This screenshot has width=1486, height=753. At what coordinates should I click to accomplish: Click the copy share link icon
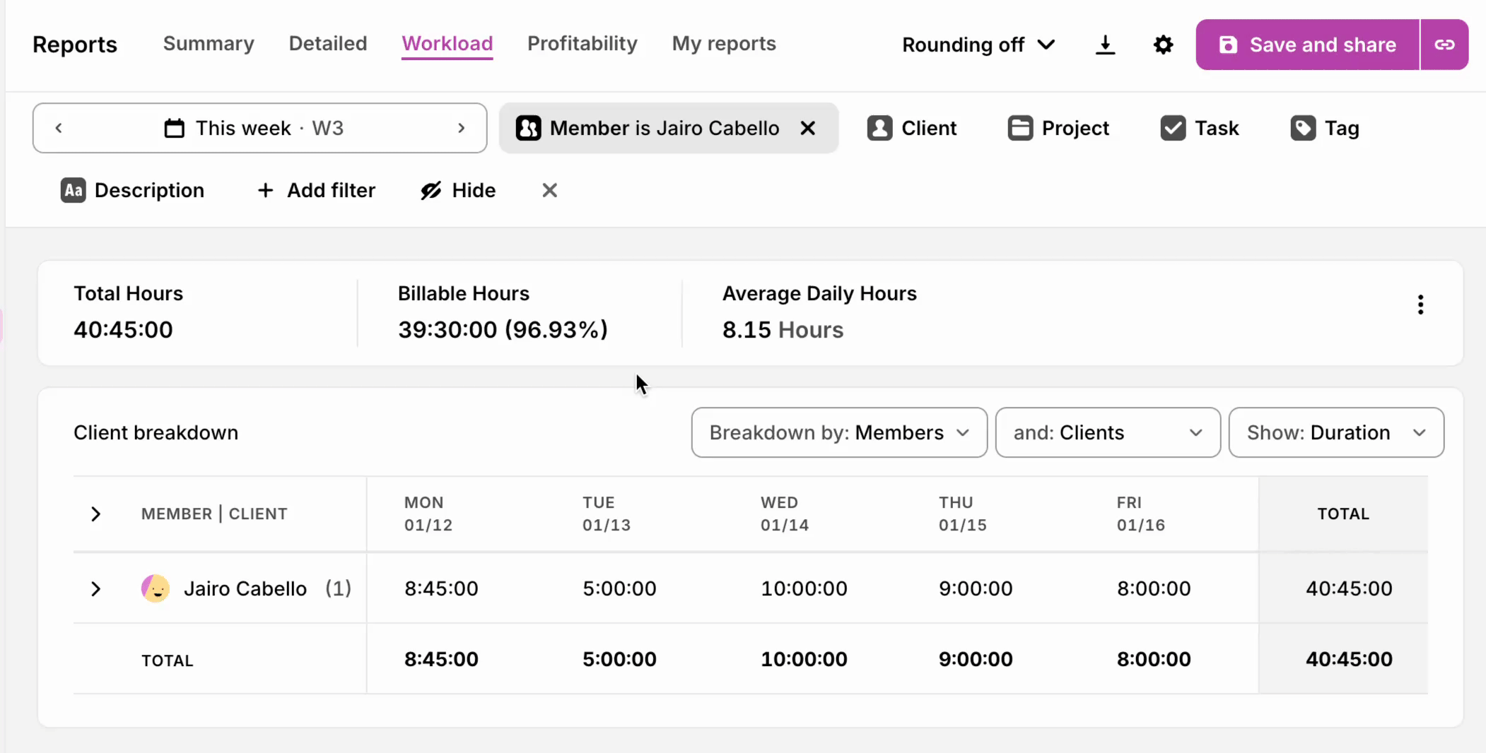1444,45
